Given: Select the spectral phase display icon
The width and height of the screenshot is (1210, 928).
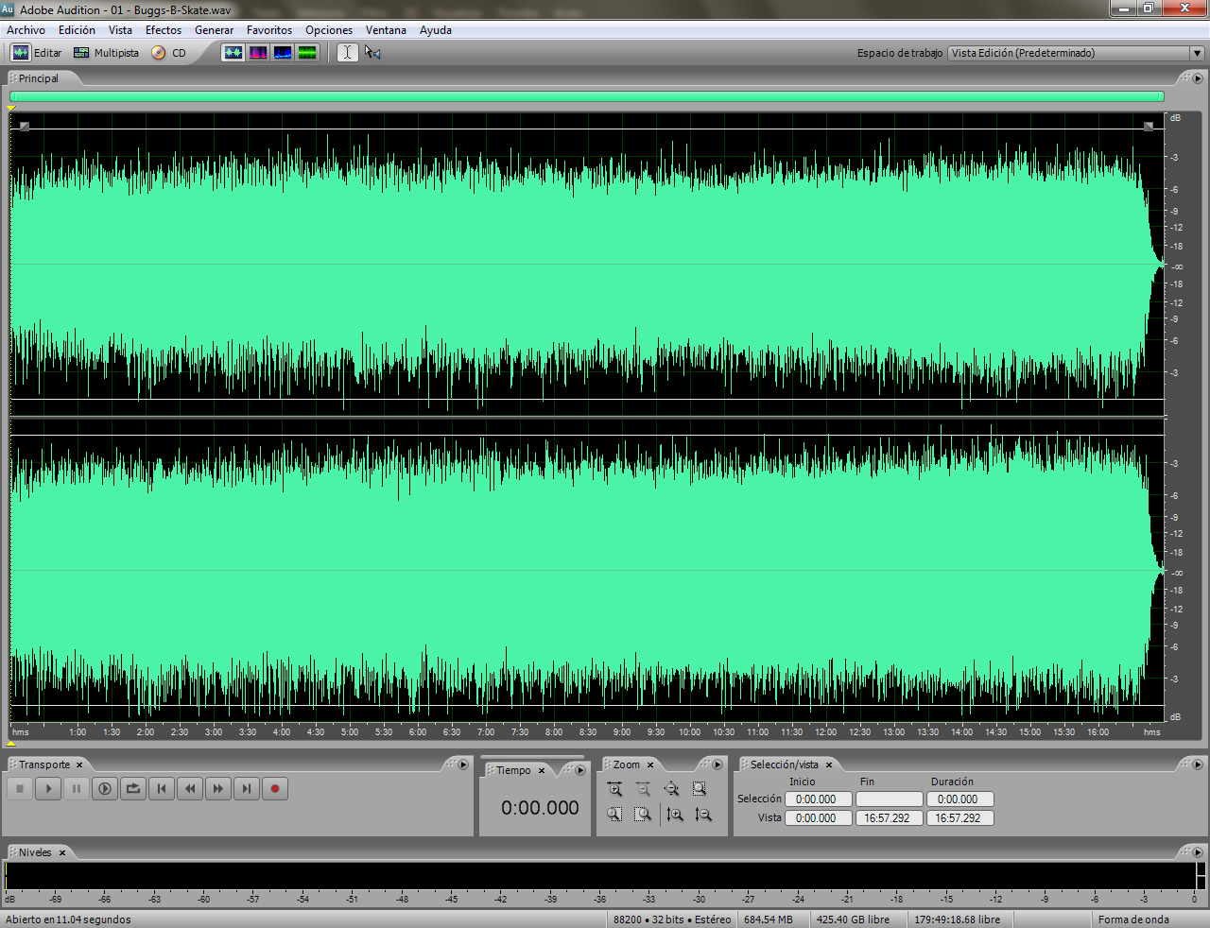Looking at the screenshot, I should pos(307,53).
